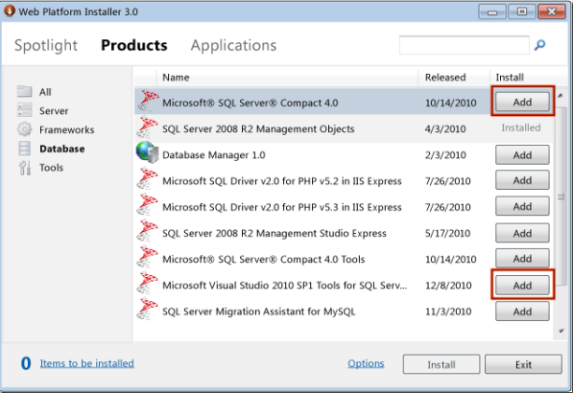Viewport: 573px width, 393px height.
Task: Click the SQL Server Migration Assistant icon
Action: coord(147,310)
